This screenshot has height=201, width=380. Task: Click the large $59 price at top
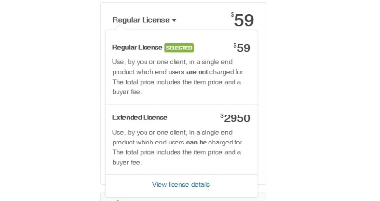pyautogui.click(x=243, y=20)
